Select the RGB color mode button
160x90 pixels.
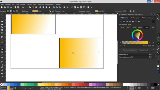click(122, 27)
